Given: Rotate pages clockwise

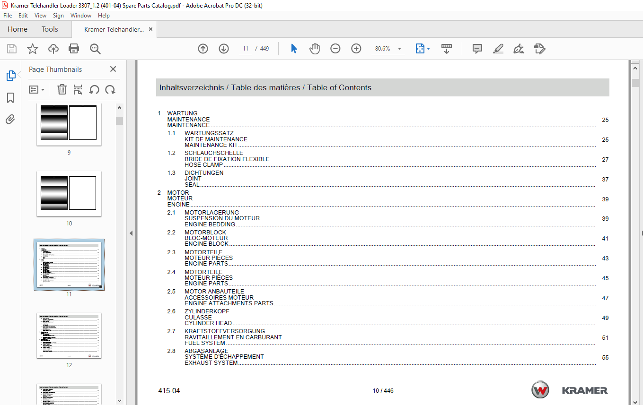Looking at the screenshot, I should [x=110, y=89].
